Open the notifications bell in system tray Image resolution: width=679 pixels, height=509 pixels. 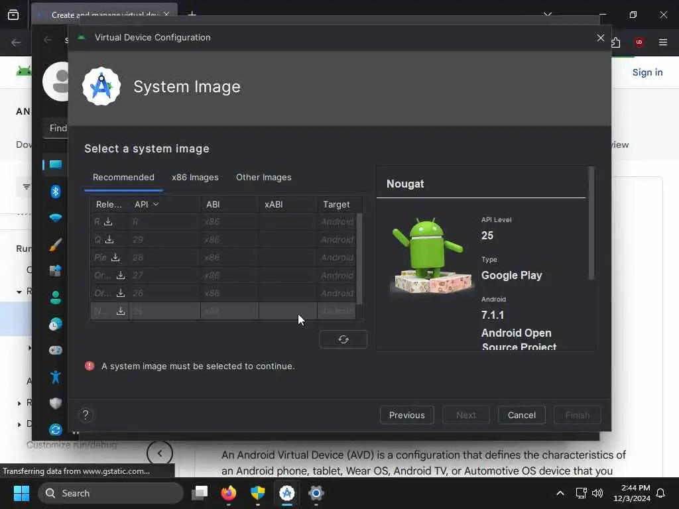click(x=661, y=493)
